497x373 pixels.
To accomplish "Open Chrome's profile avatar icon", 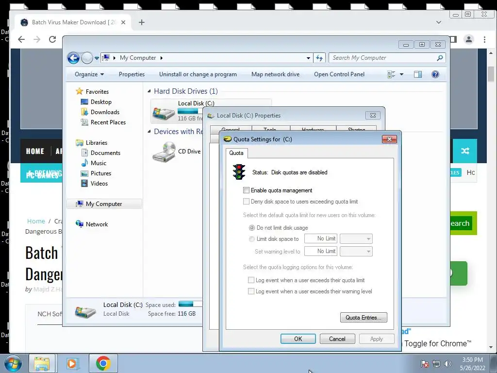I will point(468,39).
